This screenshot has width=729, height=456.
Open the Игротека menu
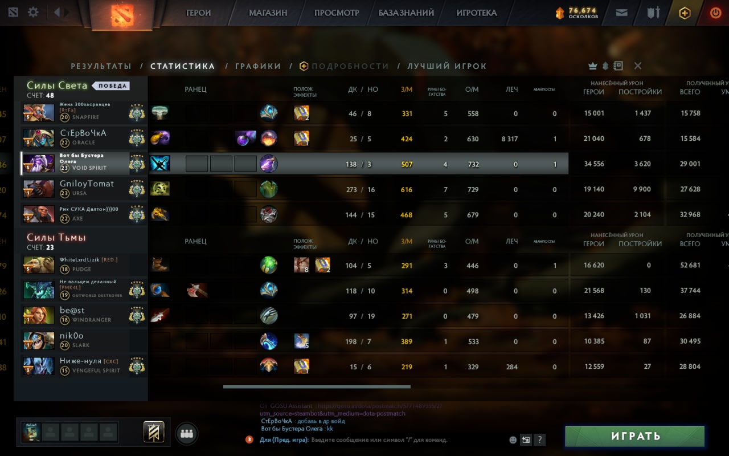(477, 13)
